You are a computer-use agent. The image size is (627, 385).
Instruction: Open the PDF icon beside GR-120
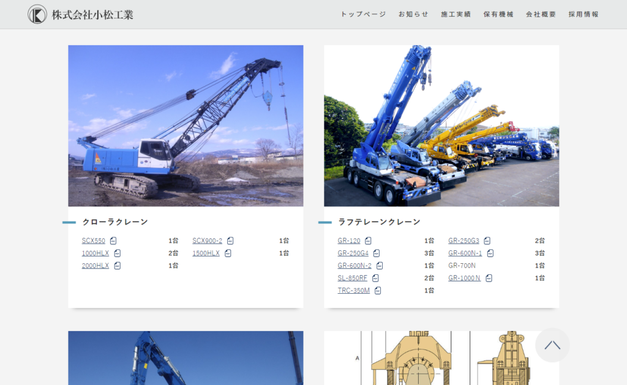click(368, 241)
